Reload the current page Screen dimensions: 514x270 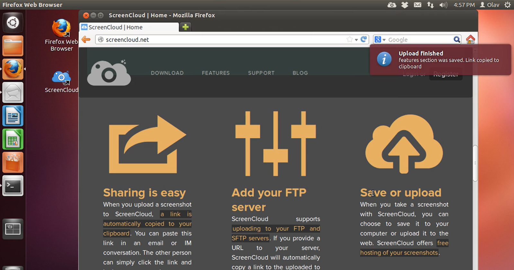[364, 39]
